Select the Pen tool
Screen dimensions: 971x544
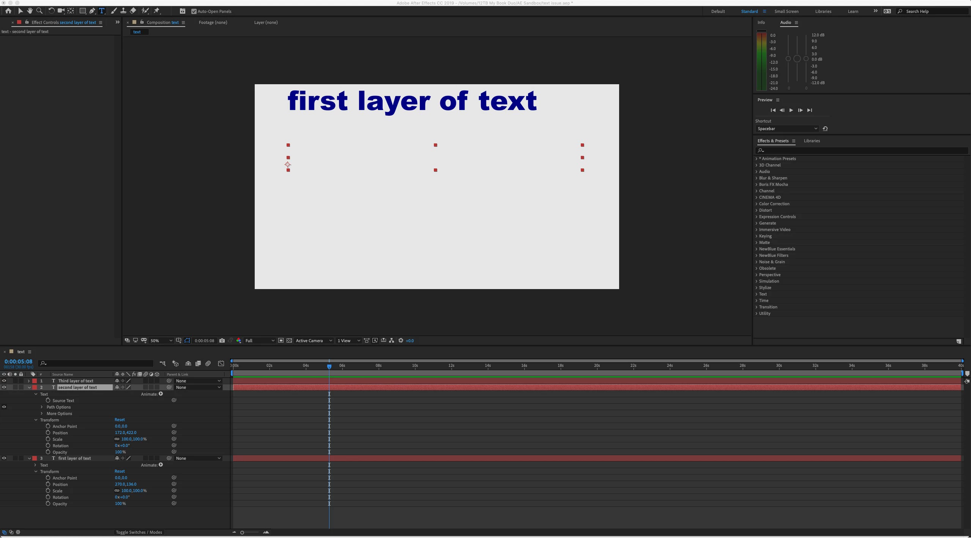click(x=92, y=11)
